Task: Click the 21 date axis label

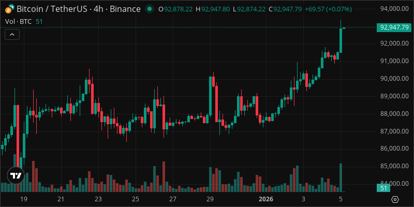Action: pyautogui.click(x=61, y=199)
